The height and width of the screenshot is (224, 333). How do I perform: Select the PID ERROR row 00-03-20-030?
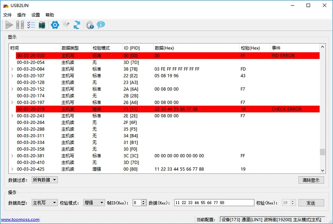click(168, 56)
